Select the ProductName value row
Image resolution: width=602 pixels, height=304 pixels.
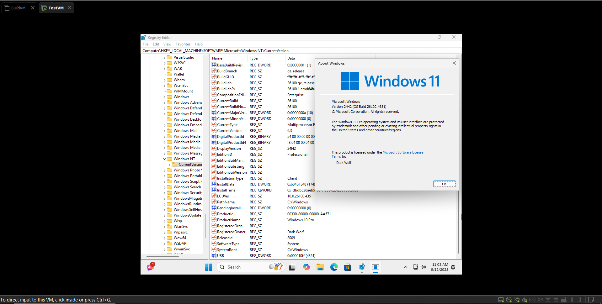(x=263, y=220)
